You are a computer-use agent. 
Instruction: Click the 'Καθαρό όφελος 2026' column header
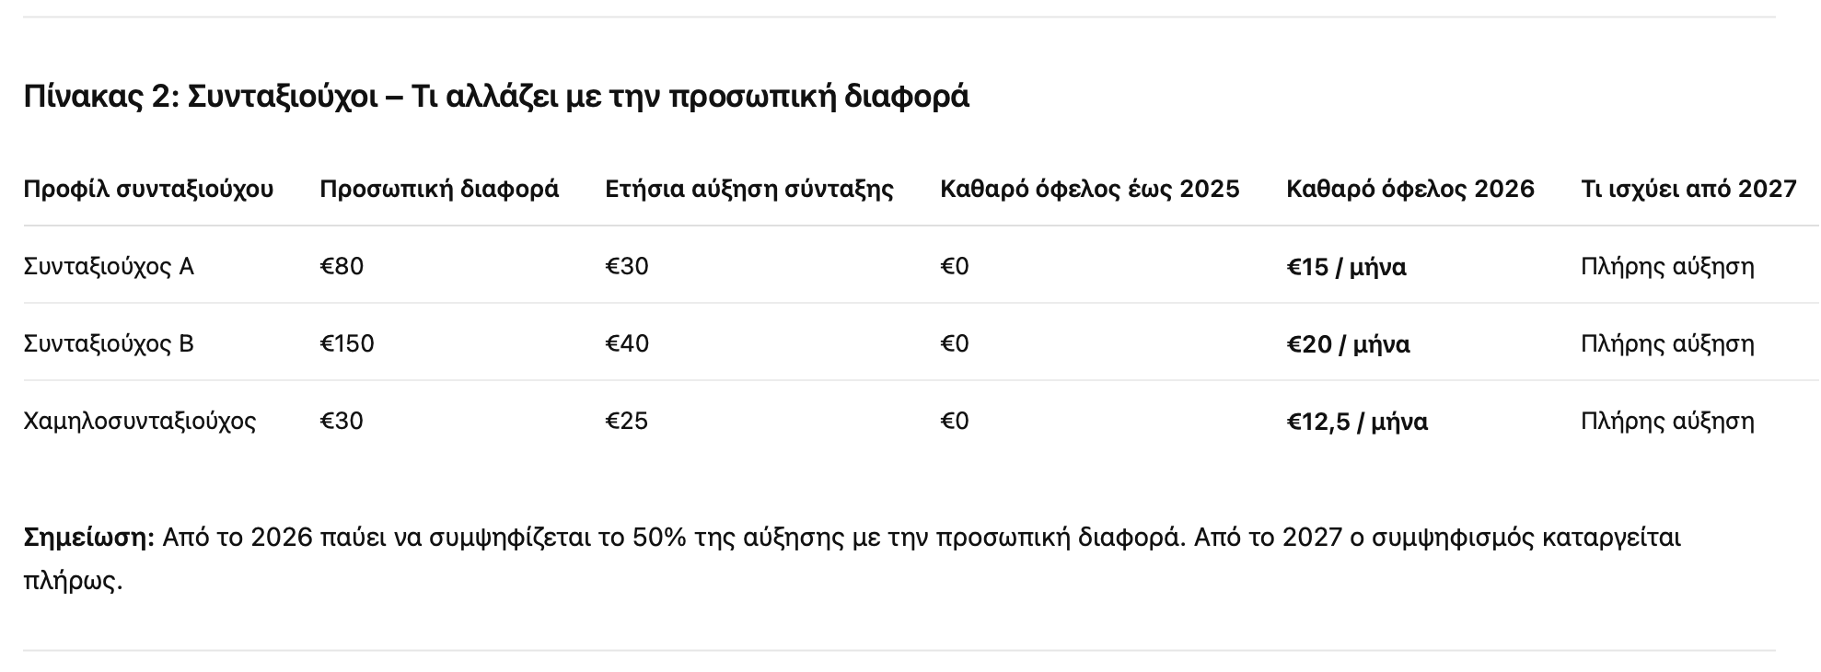[1409, 189]
